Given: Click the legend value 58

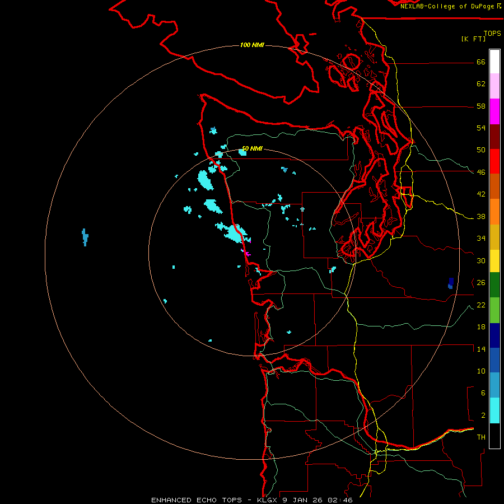Looking at the screenshot, I should pos(481,106).
